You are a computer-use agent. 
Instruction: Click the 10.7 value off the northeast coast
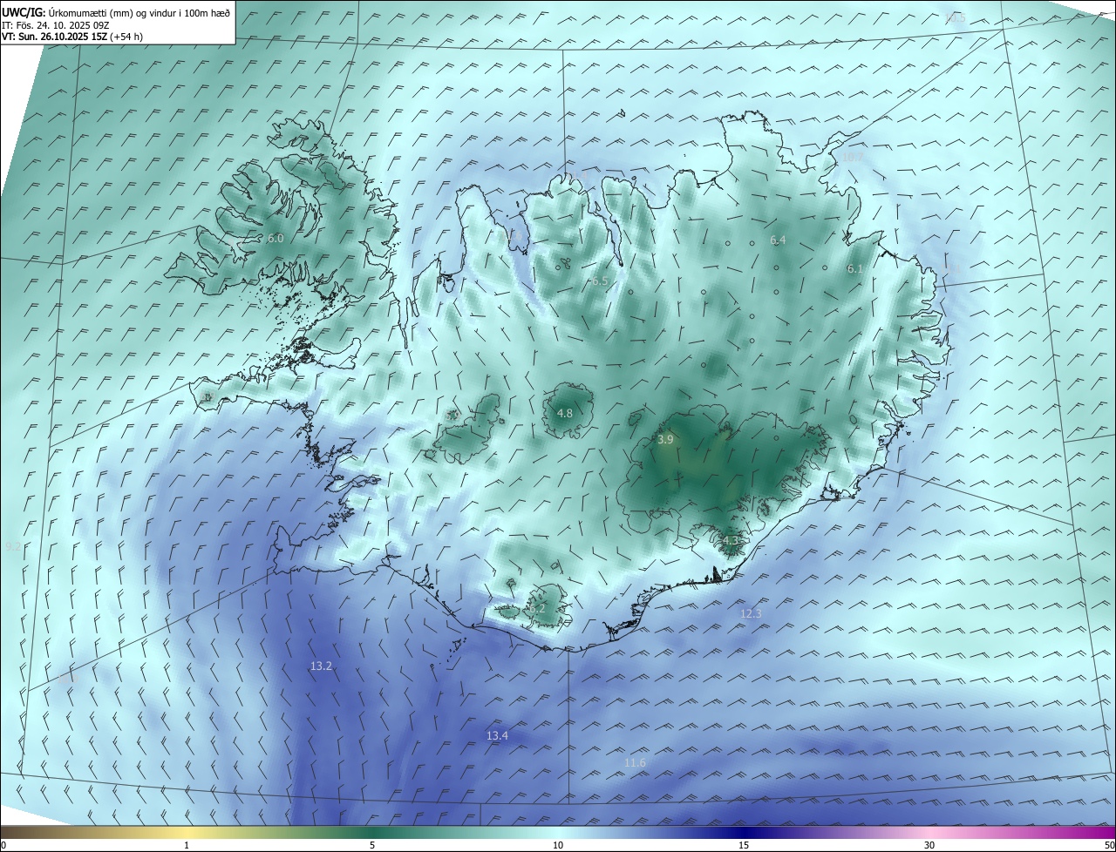(x=852, y=157)
